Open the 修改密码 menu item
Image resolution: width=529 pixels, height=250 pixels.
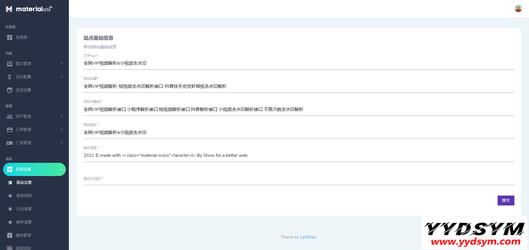pyautogui.click(x=24, y=196)
